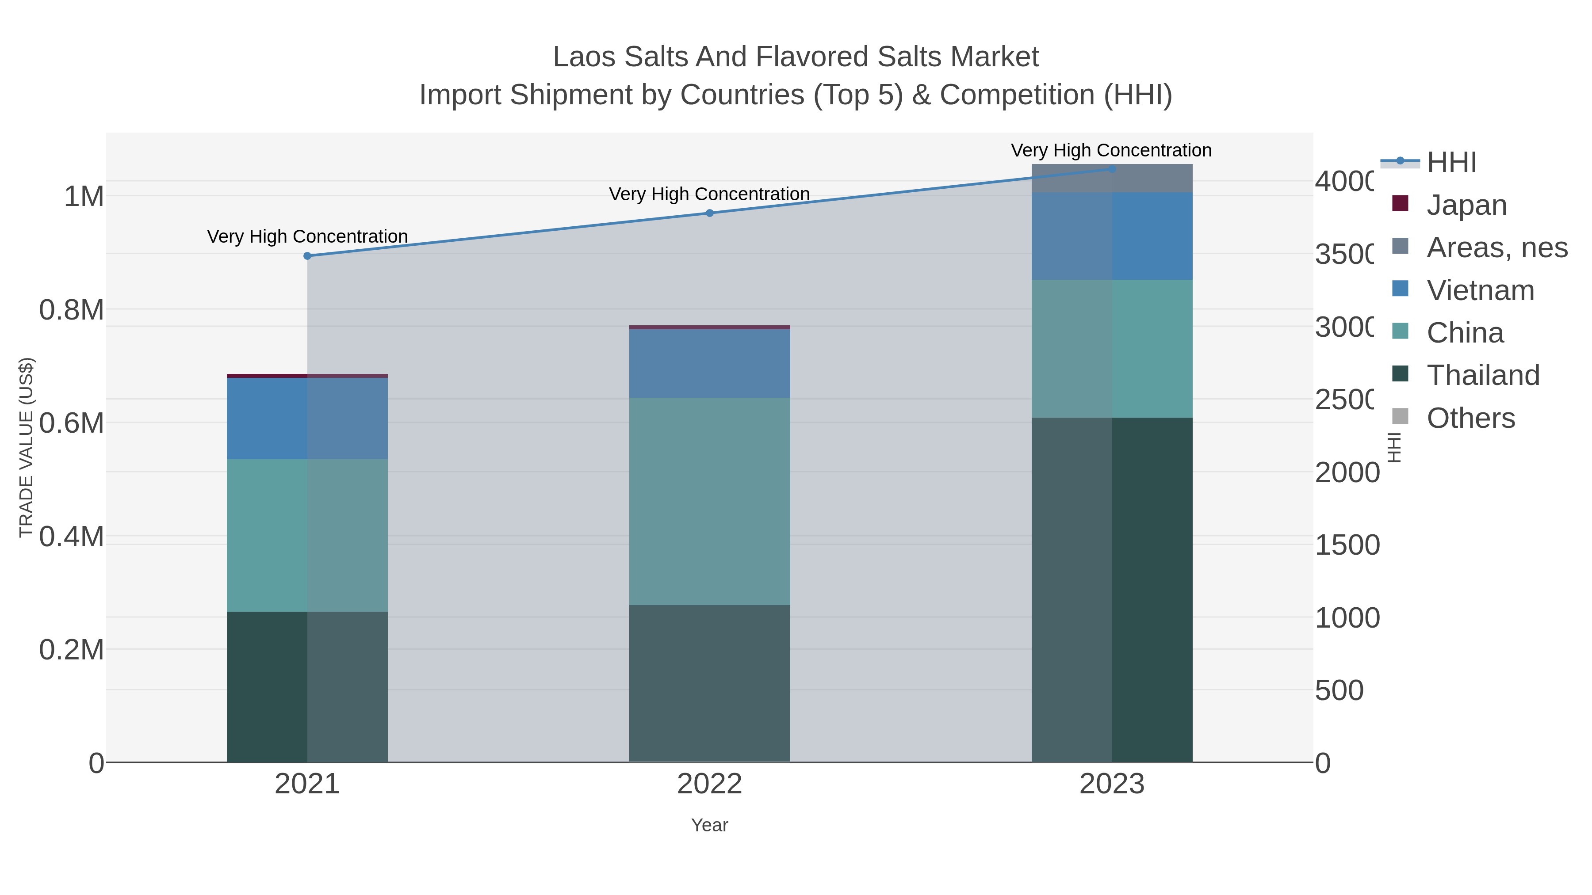1592x895 pixels.
Task: Click the 0.6M tick on the left axis
Action: tap(72, 424)
